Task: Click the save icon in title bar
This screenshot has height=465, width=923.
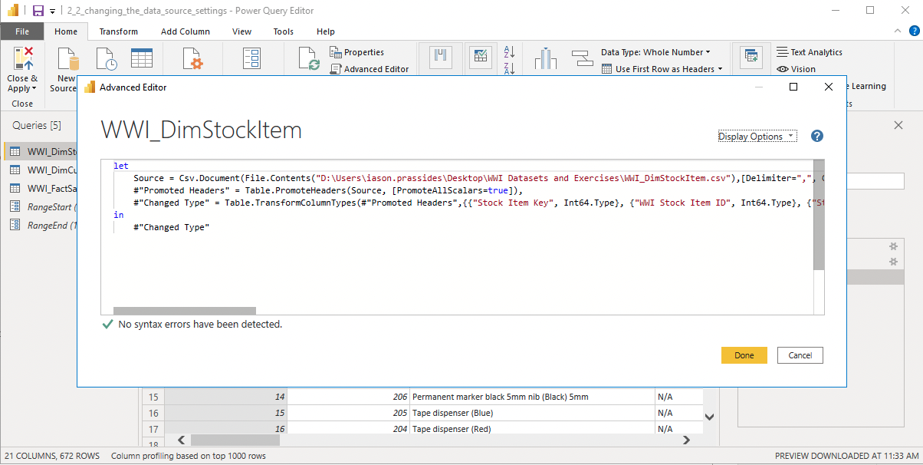Action: coord(38,11)
